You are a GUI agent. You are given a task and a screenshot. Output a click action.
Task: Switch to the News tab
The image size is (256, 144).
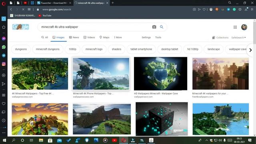(x=74, y=37)
